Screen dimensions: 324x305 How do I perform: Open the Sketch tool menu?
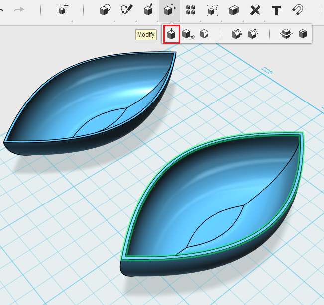point(126,10)
